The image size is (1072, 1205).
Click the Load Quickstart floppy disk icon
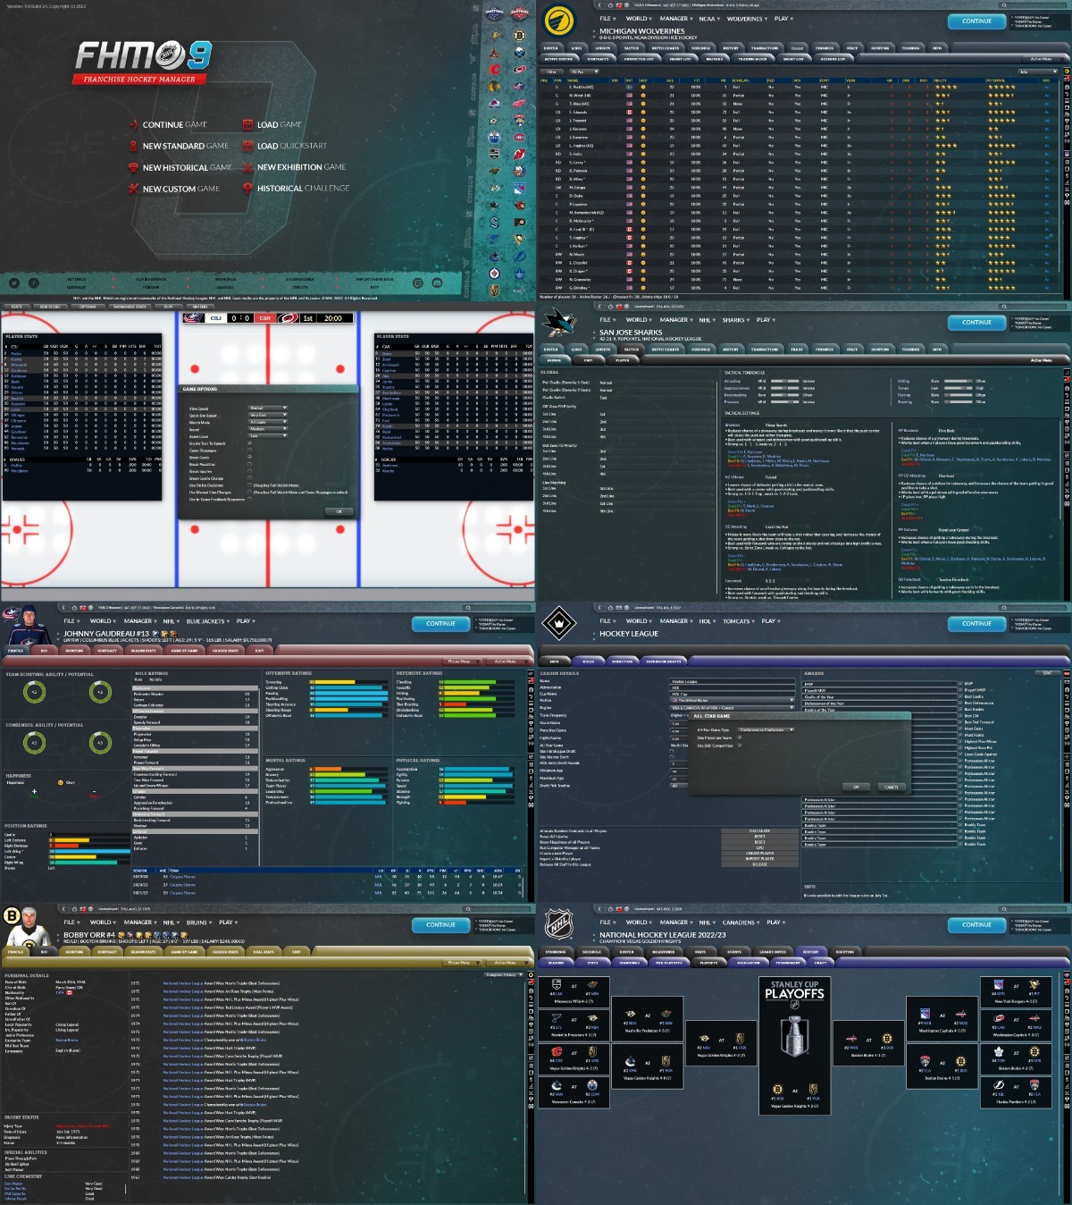coord(248,146)
